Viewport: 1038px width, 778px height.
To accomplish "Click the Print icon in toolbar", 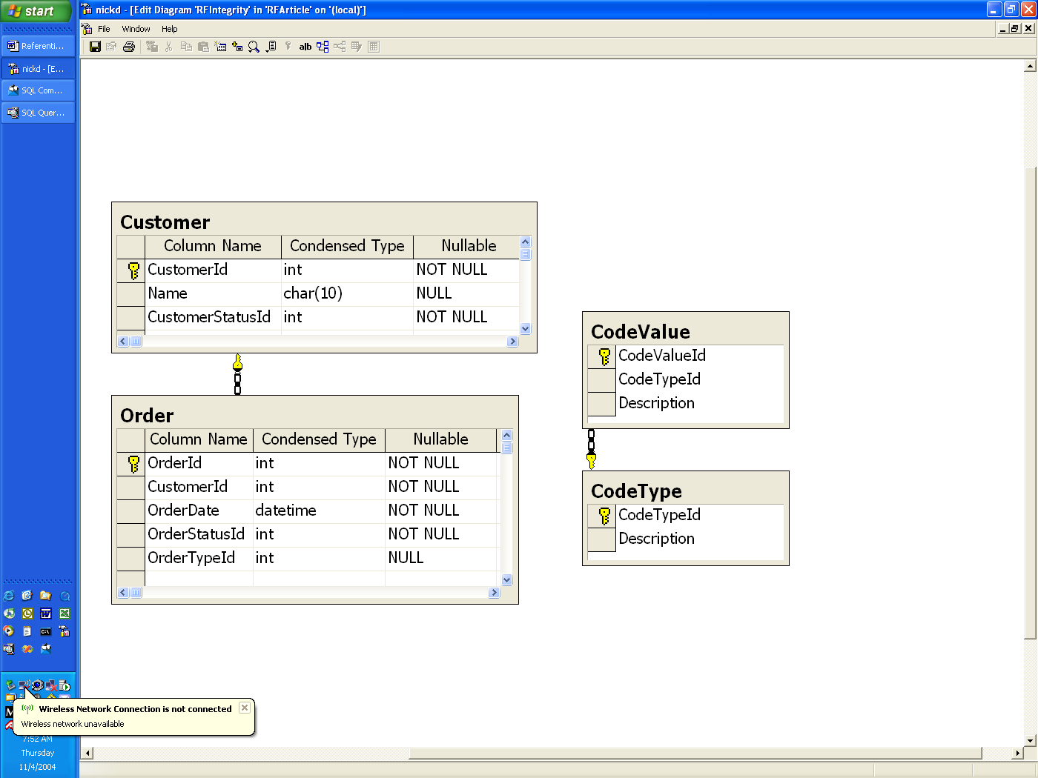I will tap(129, 47).
